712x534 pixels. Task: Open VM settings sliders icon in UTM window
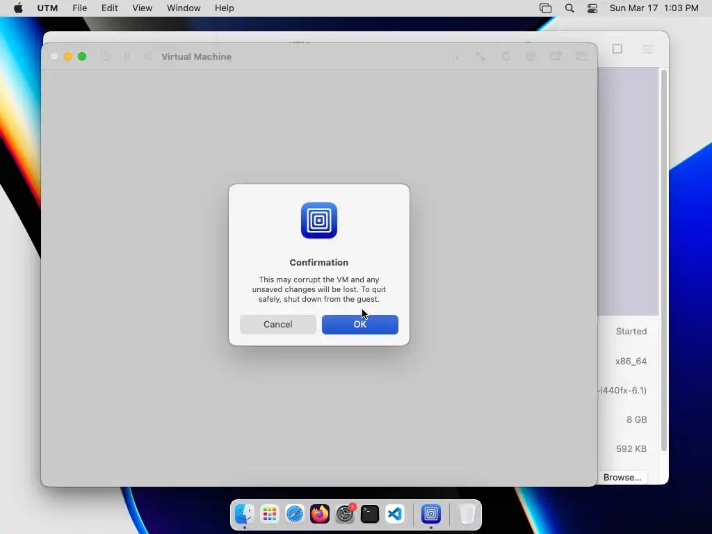(647, 49)
